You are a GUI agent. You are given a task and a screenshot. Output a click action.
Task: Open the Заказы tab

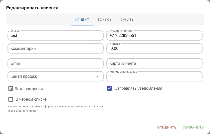pos(128,20)
